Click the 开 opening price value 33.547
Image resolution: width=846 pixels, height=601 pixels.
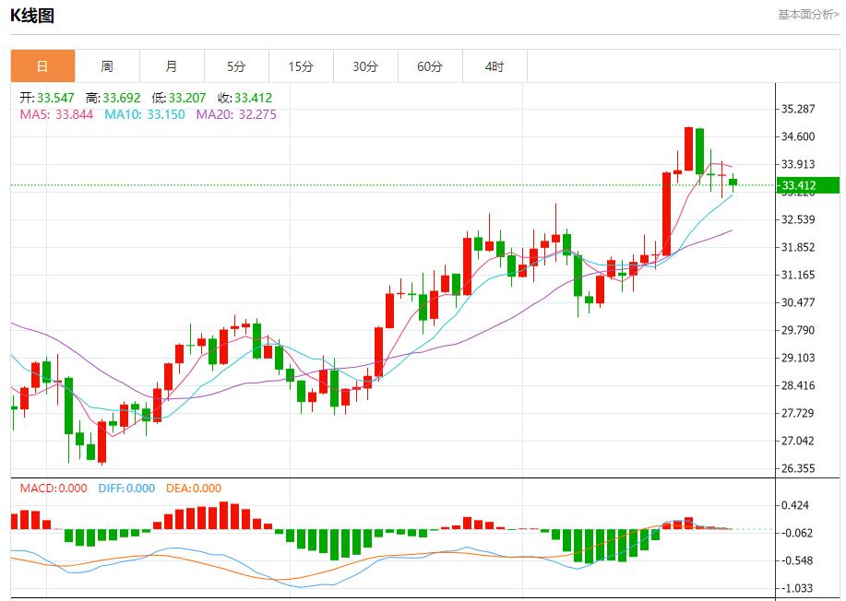tap(55, 98)
